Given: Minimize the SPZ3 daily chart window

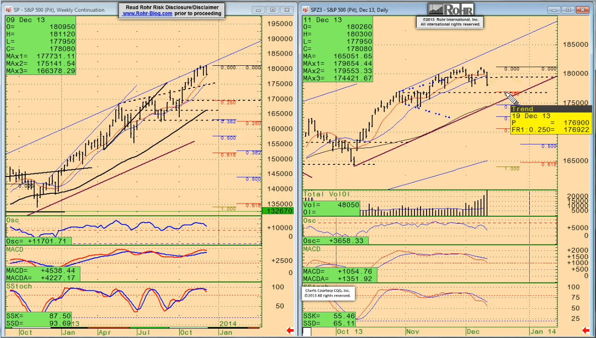Looking at the screenshot, I should click(x=555, y=10).
